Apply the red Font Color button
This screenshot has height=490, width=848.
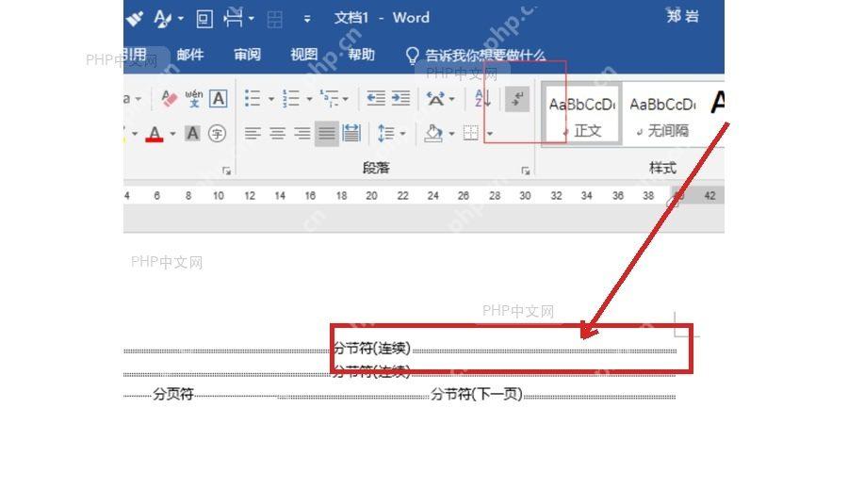[x=155, y=134]
